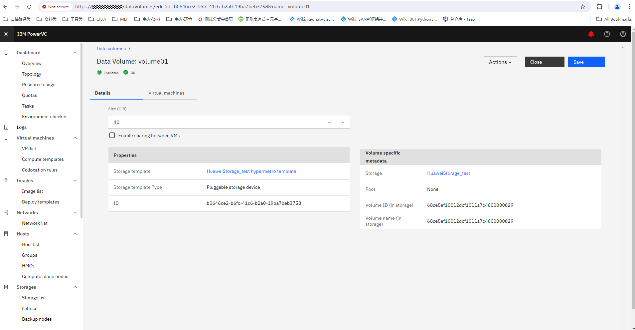Click the Not secure site info badge

coord(56,7)
